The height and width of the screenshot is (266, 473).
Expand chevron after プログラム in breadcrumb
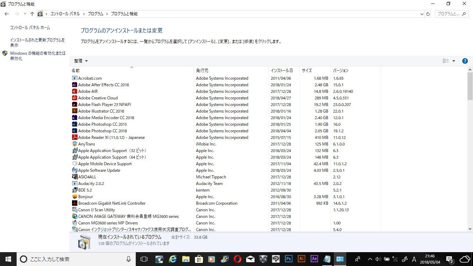click(x=107, y=14)
